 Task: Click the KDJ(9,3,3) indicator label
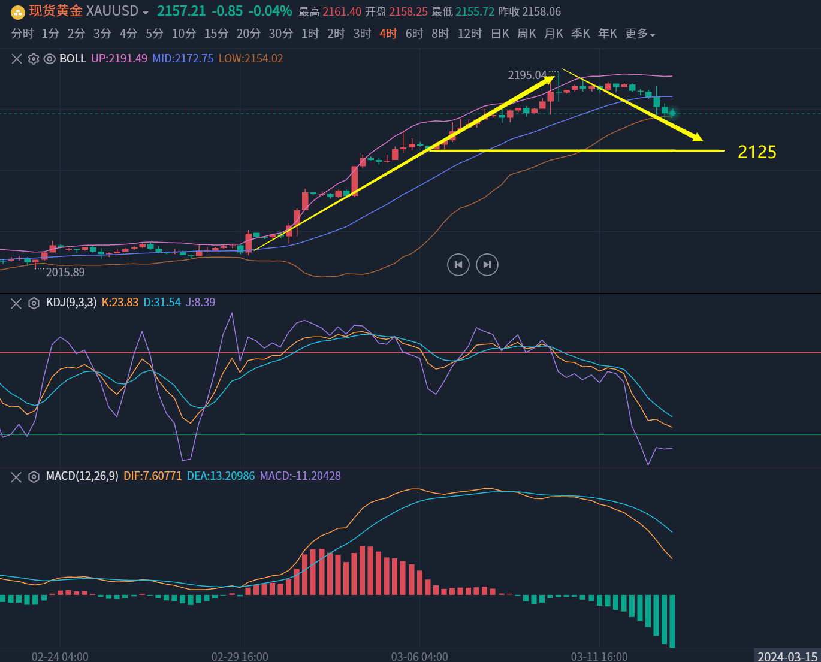click(71, 303)
